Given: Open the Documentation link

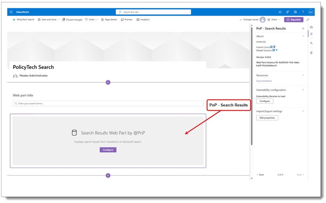Looking at the screenshot, I should [x=264, y=81].
